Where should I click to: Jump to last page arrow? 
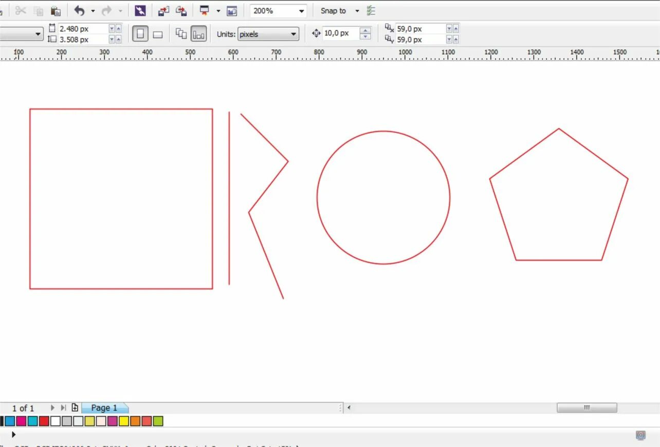[63, 408]
